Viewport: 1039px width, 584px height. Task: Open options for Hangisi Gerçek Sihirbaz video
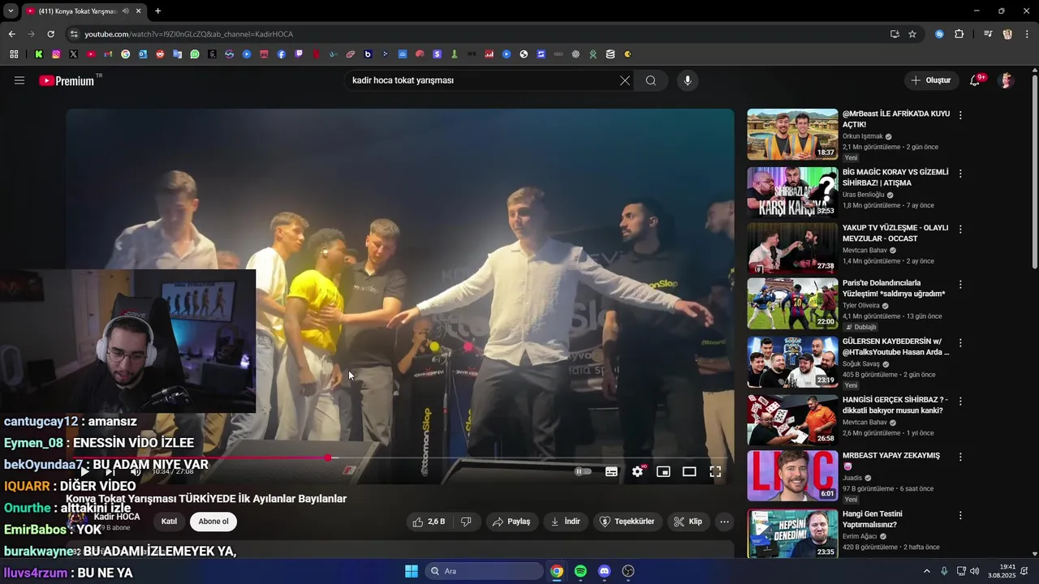pos(960,401)
